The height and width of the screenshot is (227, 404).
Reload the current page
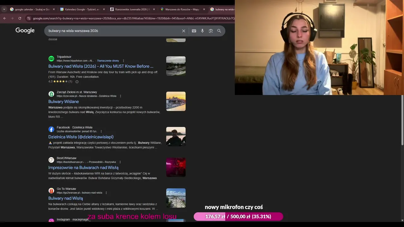20,18
